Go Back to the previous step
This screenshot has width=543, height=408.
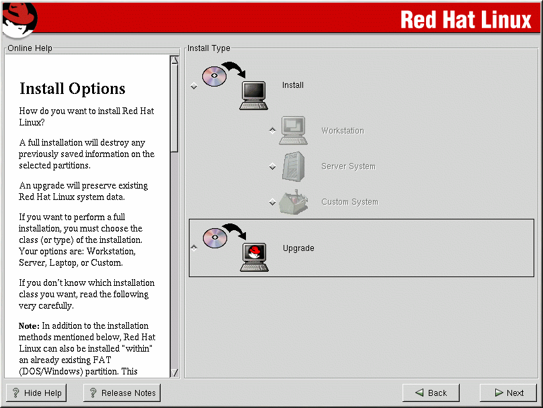[x=430, y=393]
